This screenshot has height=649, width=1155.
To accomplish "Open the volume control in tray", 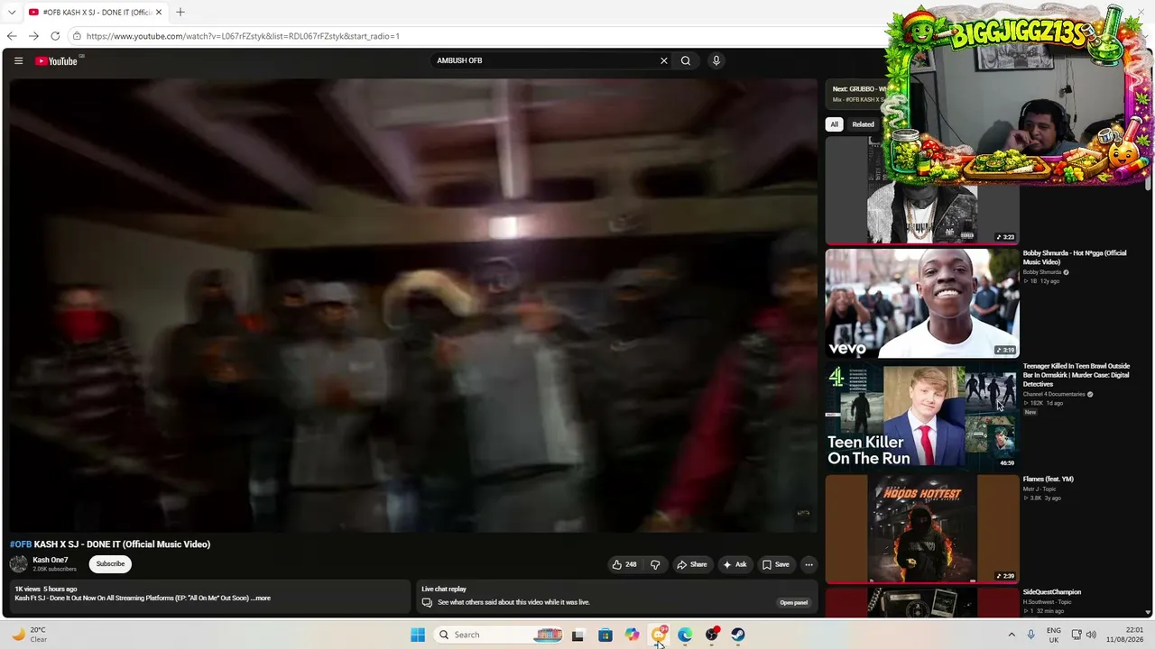I will (1090, 635).
